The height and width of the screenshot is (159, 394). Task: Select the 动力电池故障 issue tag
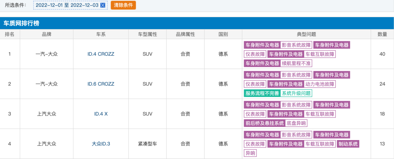[x=320, y=84]
